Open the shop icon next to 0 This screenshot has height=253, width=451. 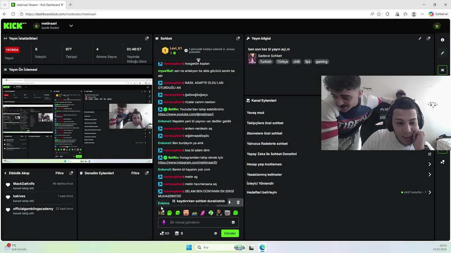click(x=177, y=233)
